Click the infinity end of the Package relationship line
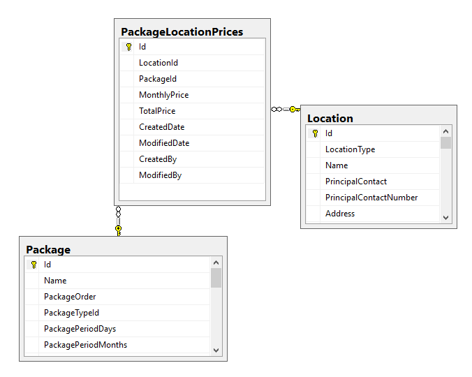 point(118,212)
